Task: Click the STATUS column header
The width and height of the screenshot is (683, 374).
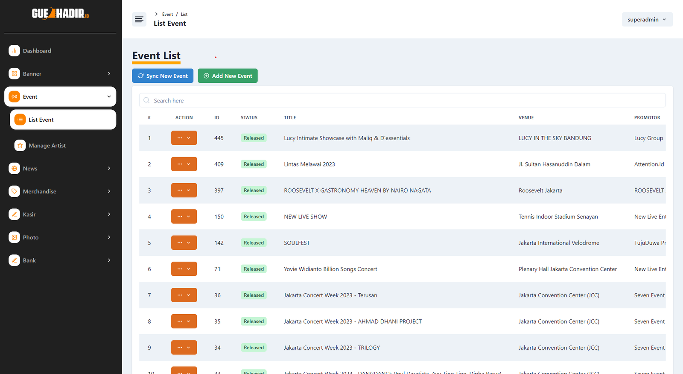Action: tap(249, 117)
